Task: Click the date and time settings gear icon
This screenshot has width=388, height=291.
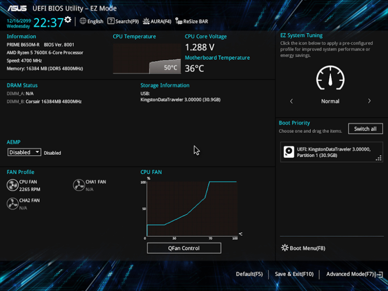Action: tap(68, 20)
